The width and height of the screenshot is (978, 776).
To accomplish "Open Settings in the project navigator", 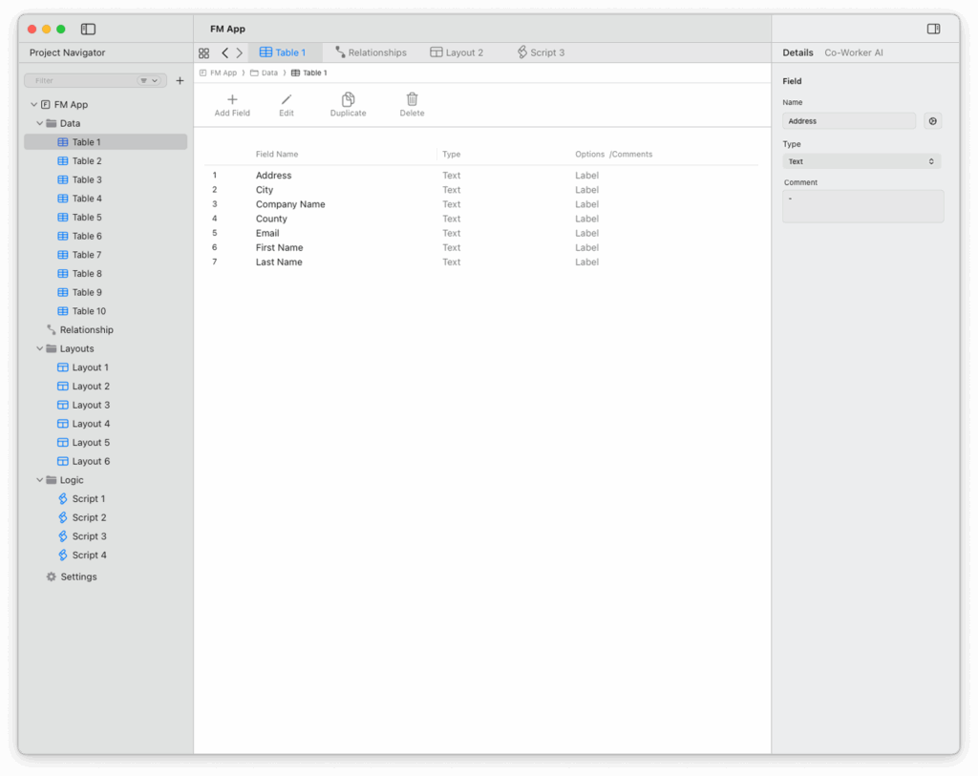I will (x=78, y=577).
